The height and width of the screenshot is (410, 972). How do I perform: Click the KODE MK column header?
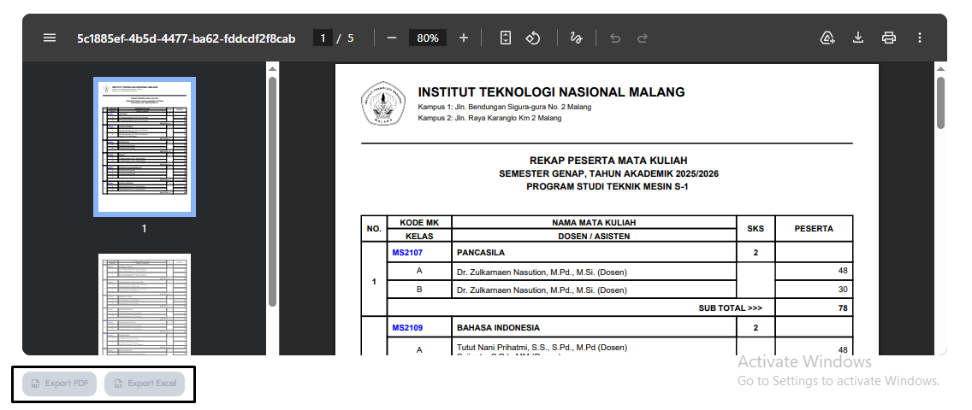419,223
